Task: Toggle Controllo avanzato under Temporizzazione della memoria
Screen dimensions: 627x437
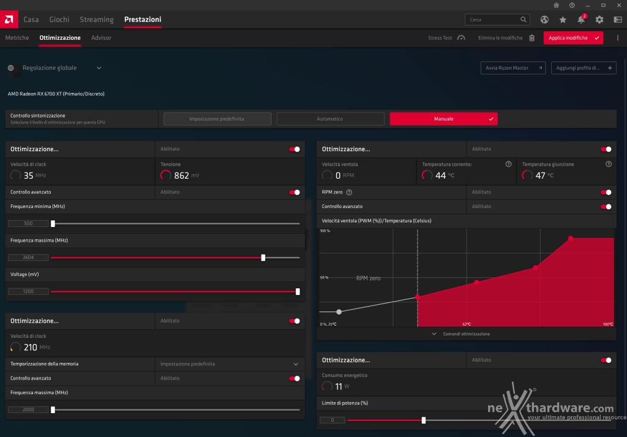Action: tap(295, 379)
